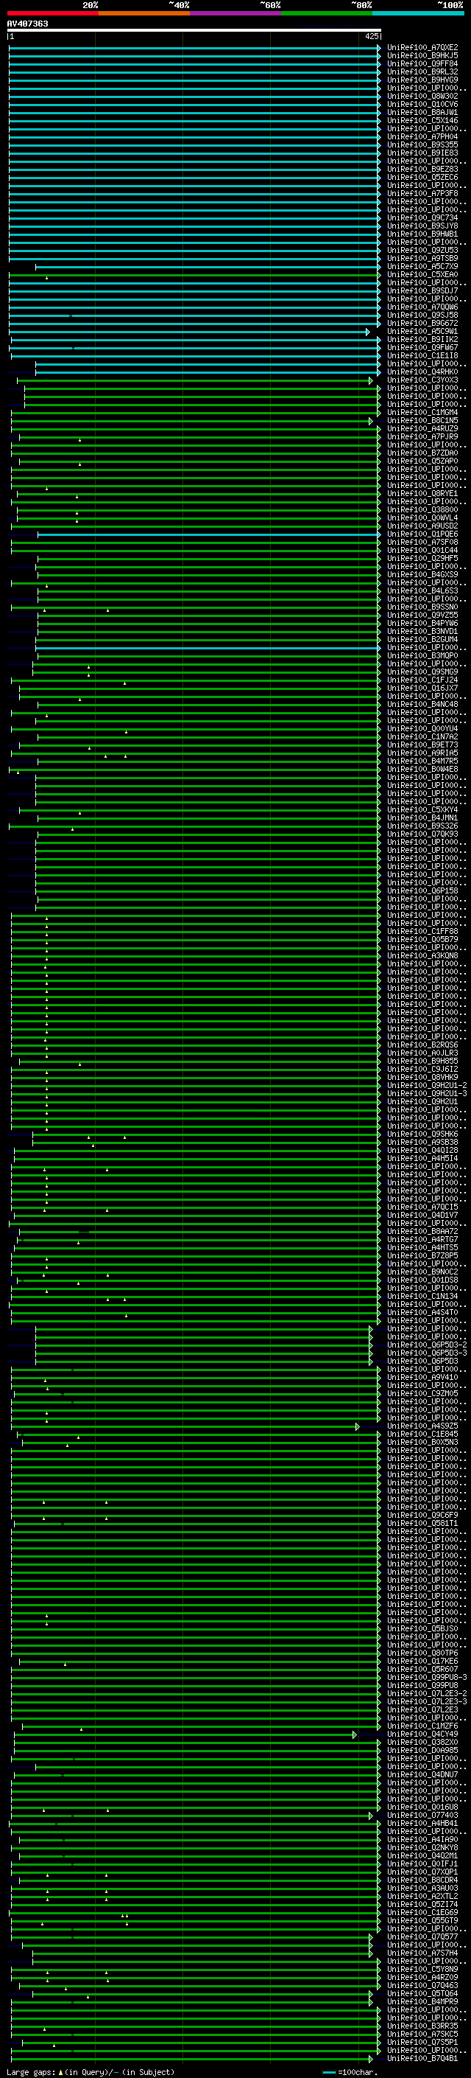This screenshot has width=471, height=2078.
Task: Select the UniRef100_B2GUM4 label
Action: (x=422, y=640)
